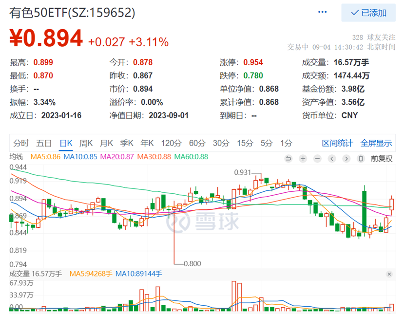The height and width of the screenshot is (314, 405).
Task: Zoom in the chart with the plus icon
Action: (303, 158)
